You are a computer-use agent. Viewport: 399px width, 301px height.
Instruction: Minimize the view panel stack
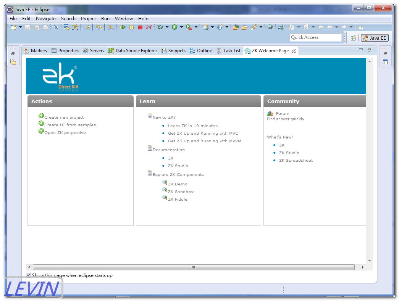(x=360, y=50)
